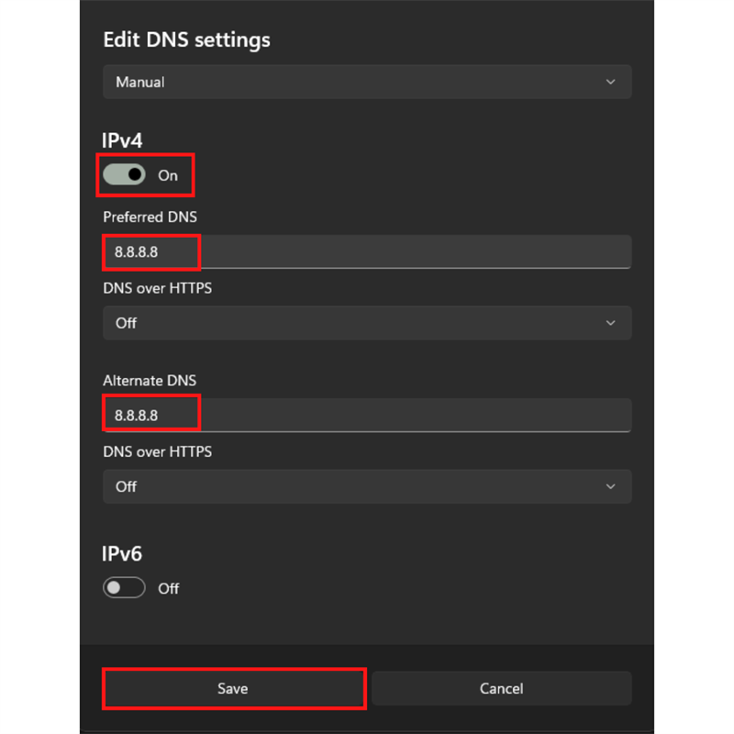Open DNS over HTTPS dropdown under Preferred DNS
The width and height of the screenshot is (734, 734).
[x=367, y=323]
